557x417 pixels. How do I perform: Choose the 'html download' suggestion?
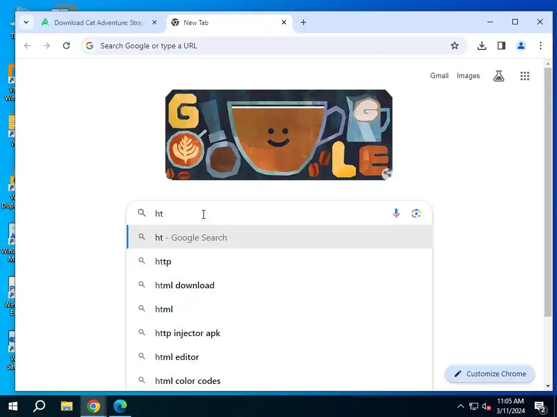click(x=280, y=285)
